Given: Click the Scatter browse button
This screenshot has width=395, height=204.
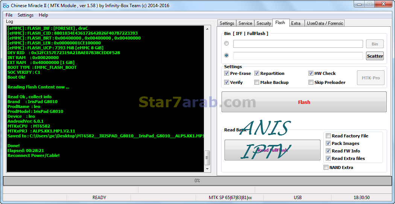Looking at the screenshot, I should point(375,56).
